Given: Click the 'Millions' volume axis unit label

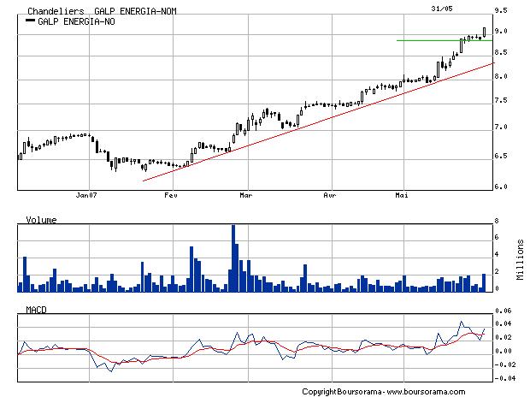Looking at the screenshot, I should tap(521, 259).
